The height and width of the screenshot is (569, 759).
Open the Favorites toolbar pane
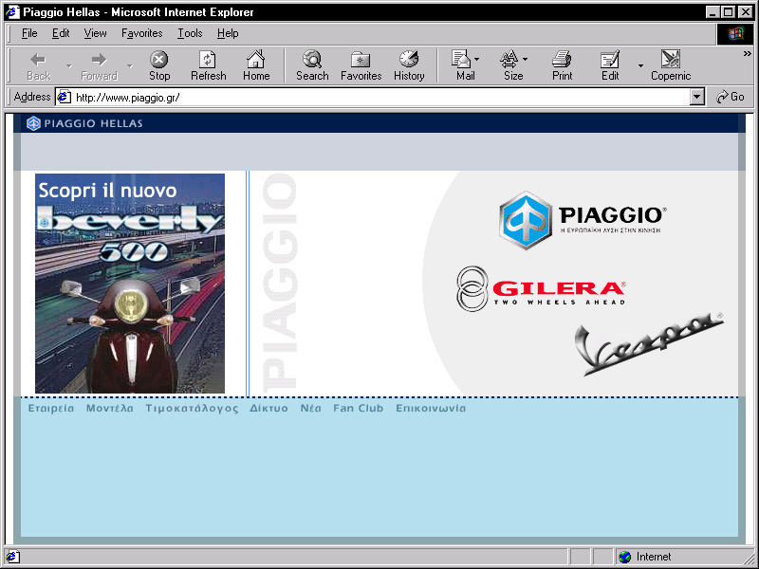click(361, 65)
